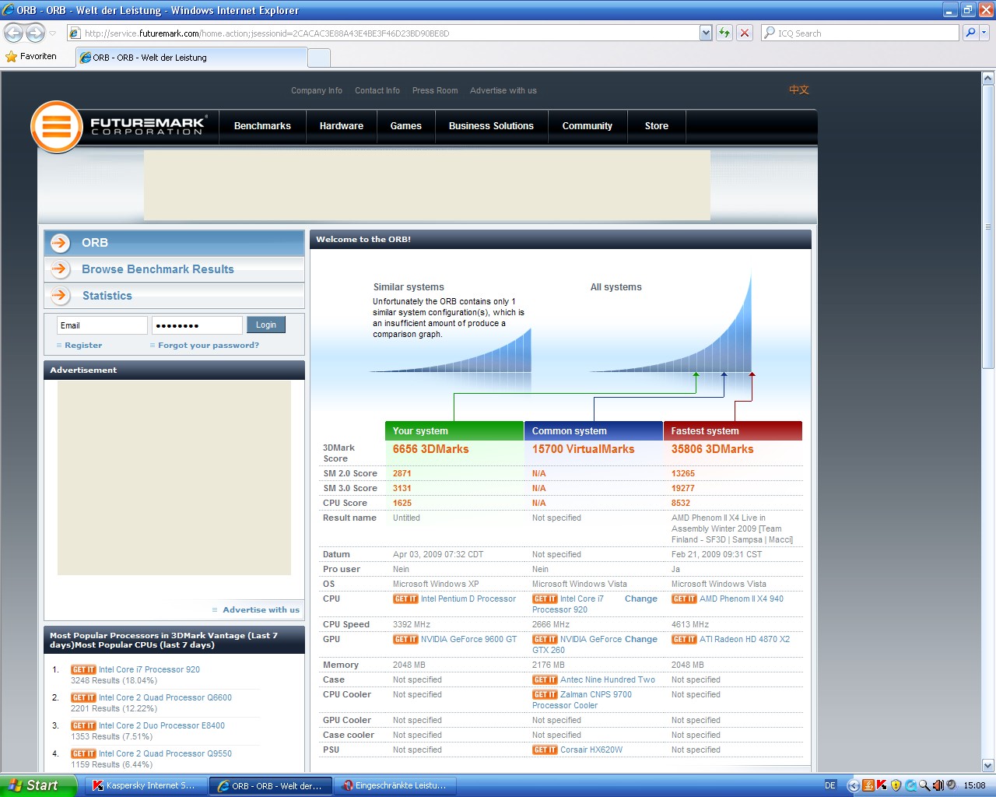The height and width of the screenshot is (797, 996).
Task: Open the Contact Info link
Action: [377, 91]
